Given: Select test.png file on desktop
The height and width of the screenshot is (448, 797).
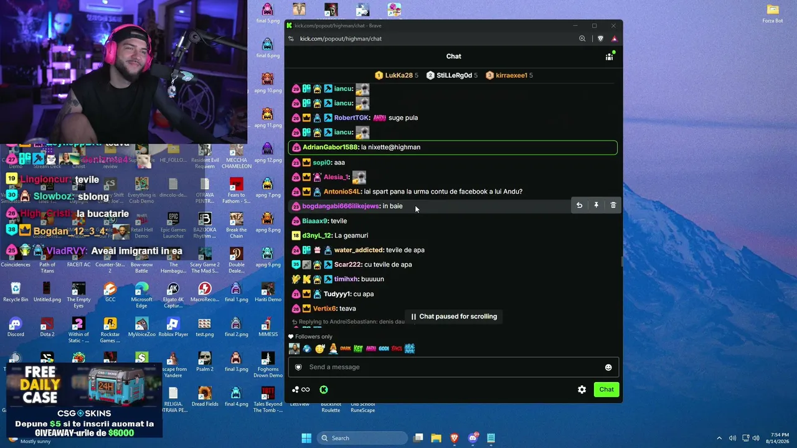Looking at the screenshot, I should [x=205, y=327].
